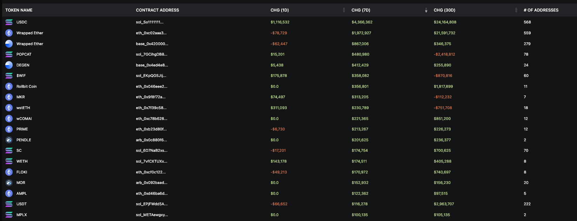This screenshot has width=577, height=221.
Task: Click the Solana icon beside USDC
Action: (9, 22)
